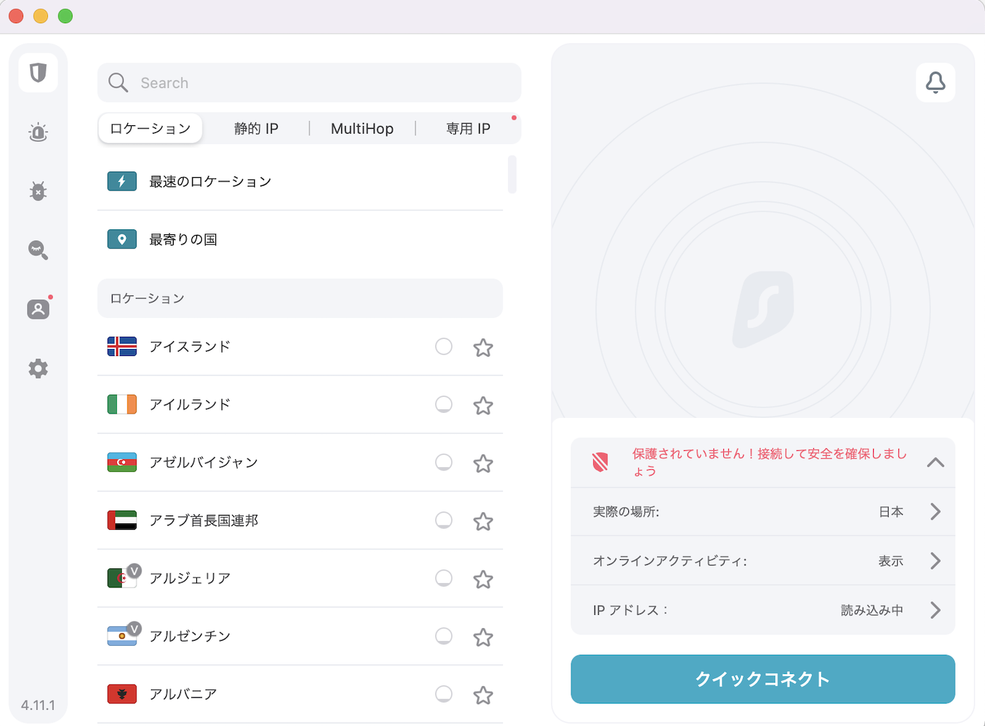This screenshot has height=726, width=985.
Task: Favorite アイスランド with the star
Action: [483, 348]
